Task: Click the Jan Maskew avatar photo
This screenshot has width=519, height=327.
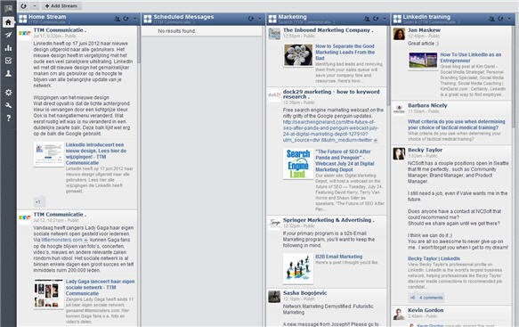Action: [399, 34]
